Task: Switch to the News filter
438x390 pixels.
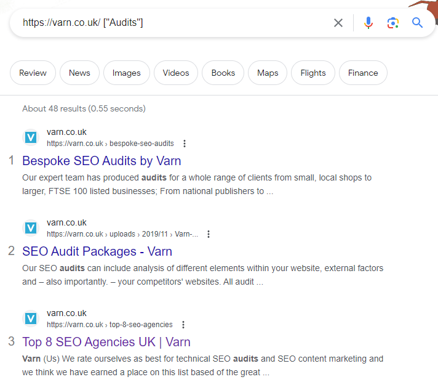Action: (79, 73)
